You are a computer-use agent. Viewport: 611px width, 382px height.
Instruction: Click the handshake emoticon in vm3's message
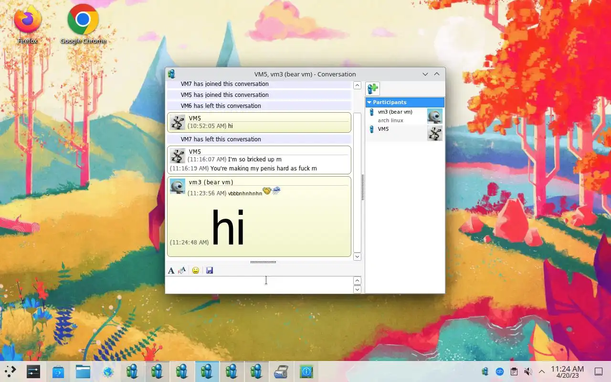pyautogui.click(x=267, y=191)
